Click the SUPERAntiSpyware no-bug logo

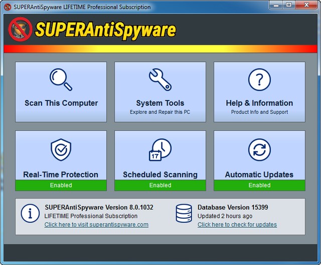(x=21, y=29)
